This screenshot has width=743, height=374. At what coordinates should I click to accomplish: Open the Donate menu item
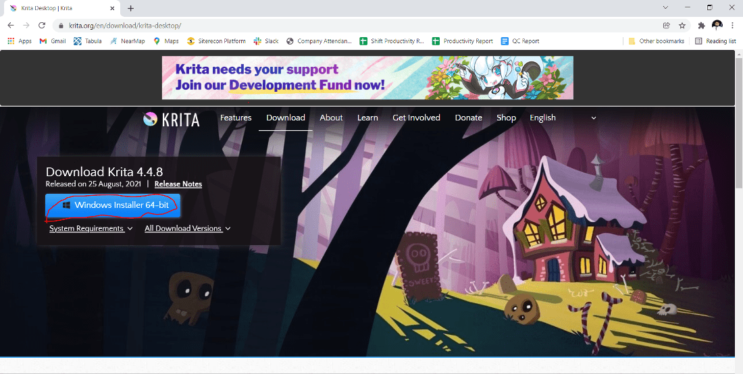tap(468, 118)
